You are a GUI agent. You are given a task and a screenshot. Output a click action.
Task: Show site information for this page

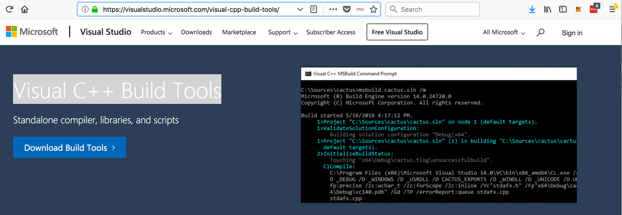(85, 9)
